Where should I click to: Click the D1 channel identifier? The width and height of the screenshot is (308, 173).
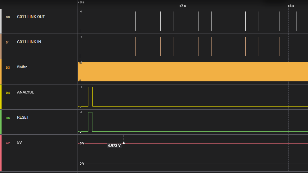pyautogui.click(x=8, y=42)
